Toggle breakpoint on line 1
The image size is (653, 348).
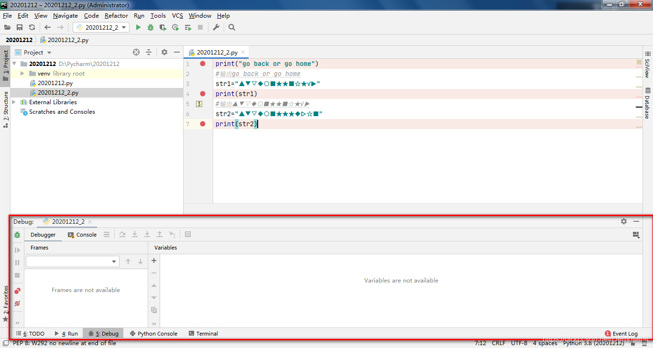[x=203, y=64]
